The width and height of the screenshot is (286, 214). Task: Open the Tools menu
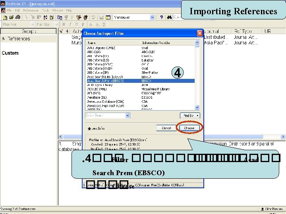click(45, 10)
